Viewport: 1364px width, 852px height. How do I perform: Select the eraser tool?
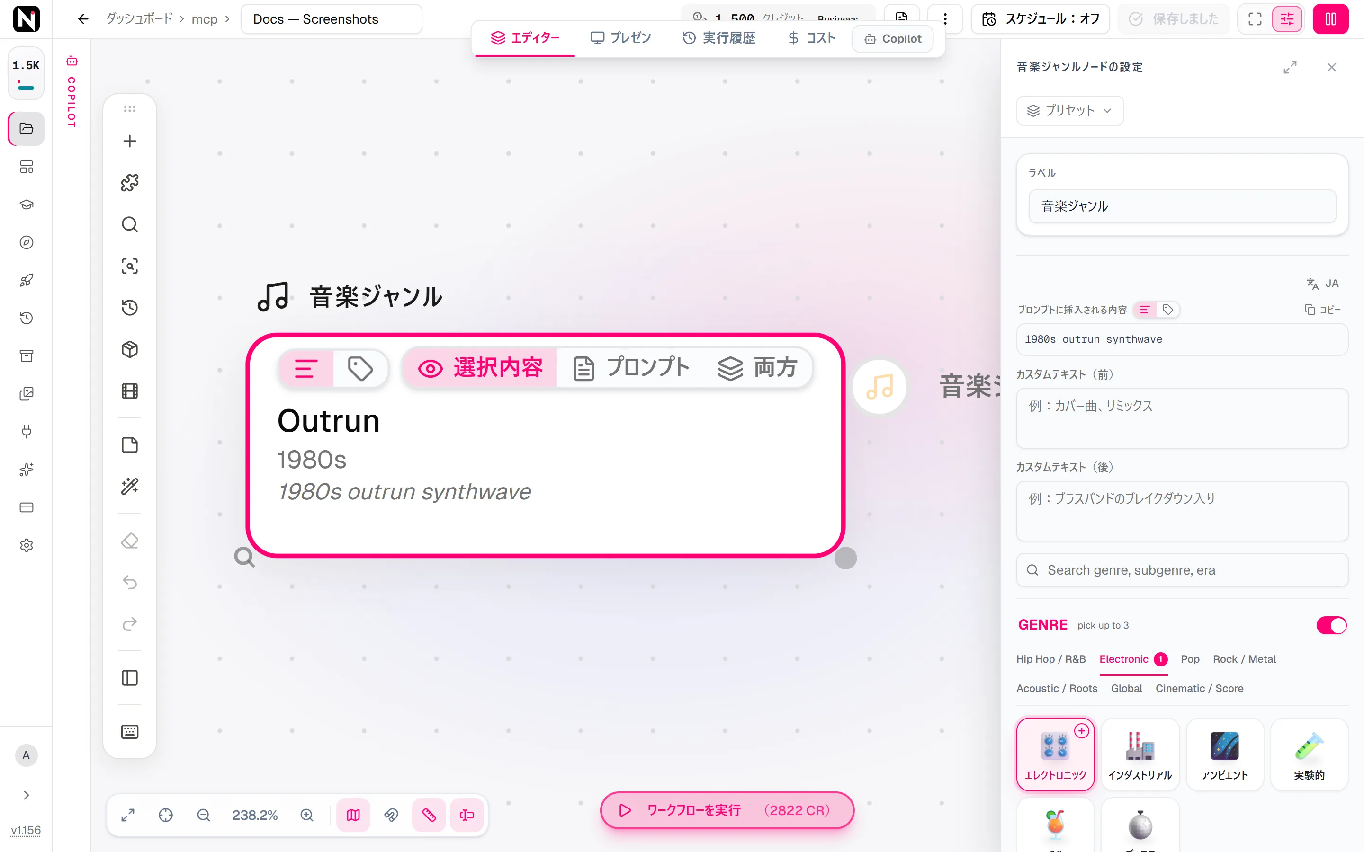pyautogui.click(x=130, y=541)
